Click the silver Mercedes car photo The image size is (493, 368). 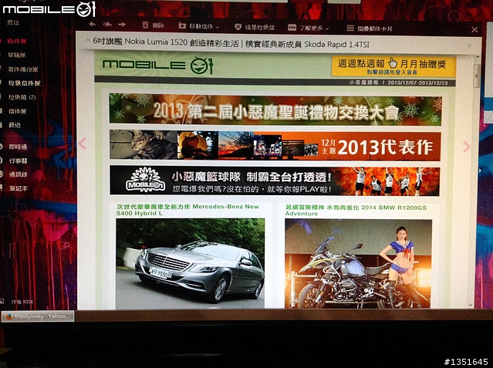click(x=191, y=264)
